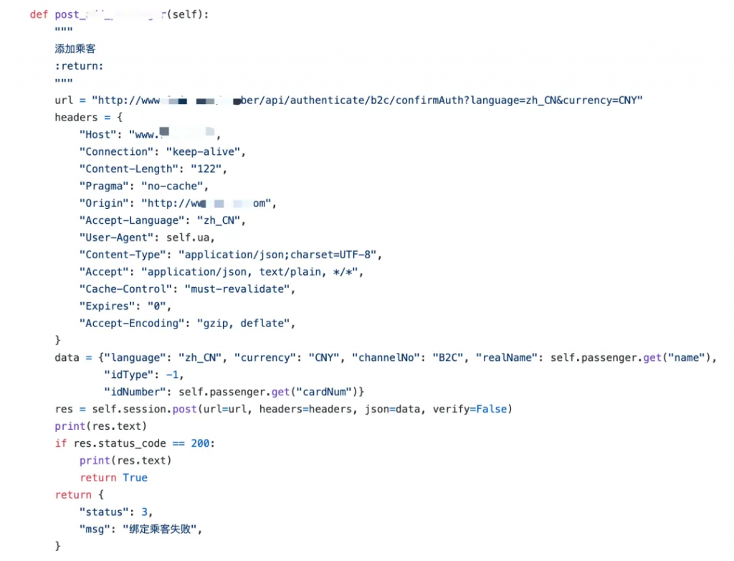
Task: Click the Chinese docstring text 添加乘客
Action: [x=75, y=49]
